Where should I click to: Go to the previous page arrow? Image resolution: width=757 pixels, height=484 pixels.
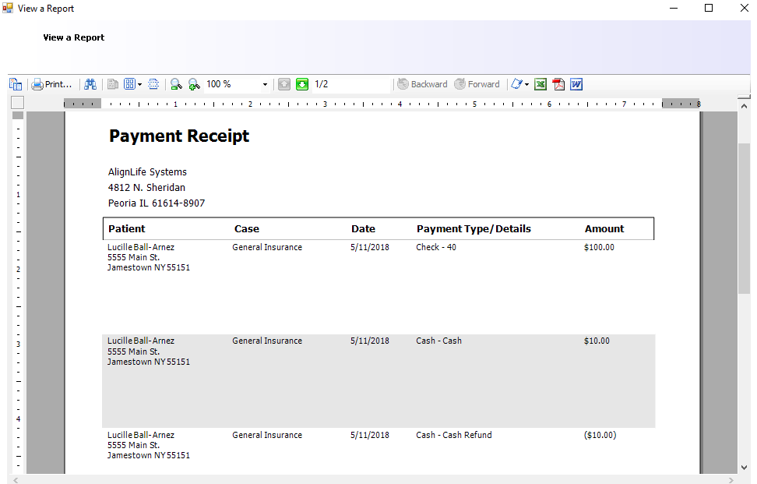click(284, 84)
